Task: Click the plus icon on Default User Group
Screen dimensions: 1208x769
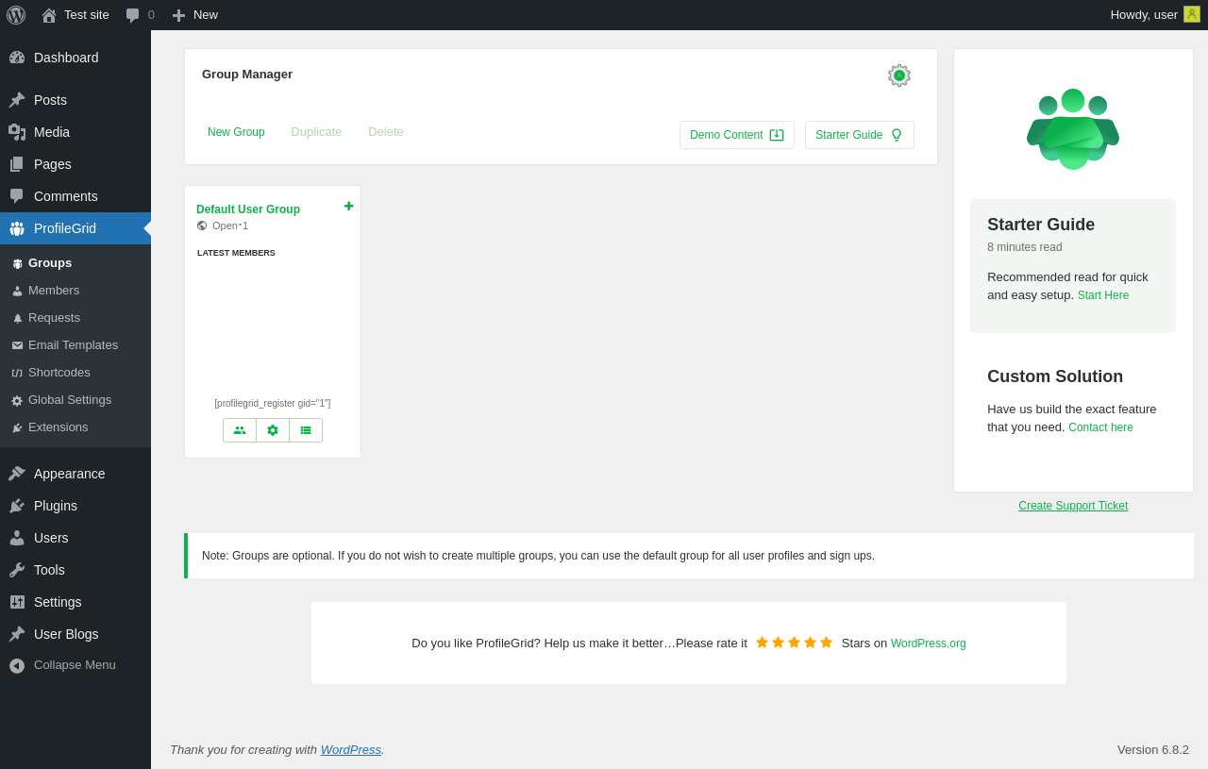Action: click(349, 206)
